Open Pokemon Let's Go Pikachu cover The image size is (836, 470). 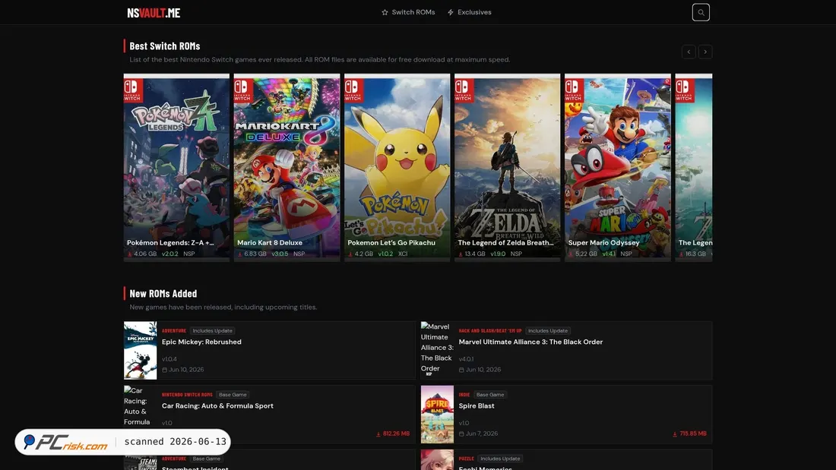397,167
